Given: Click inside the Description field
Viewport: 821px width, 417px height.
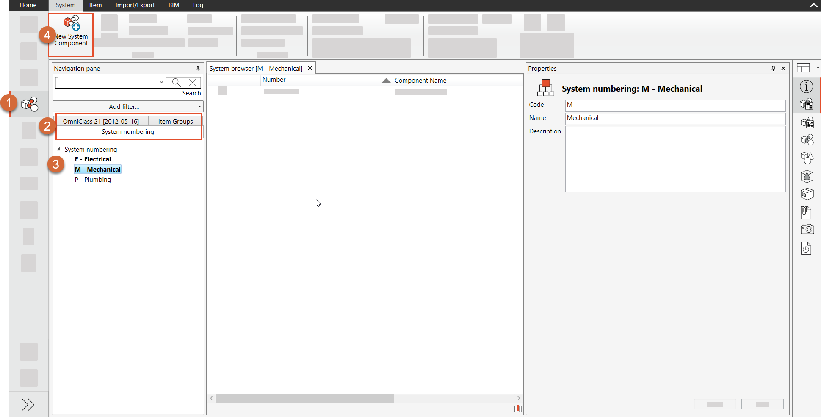Looking at the screenshot, I should coord(675,159).
